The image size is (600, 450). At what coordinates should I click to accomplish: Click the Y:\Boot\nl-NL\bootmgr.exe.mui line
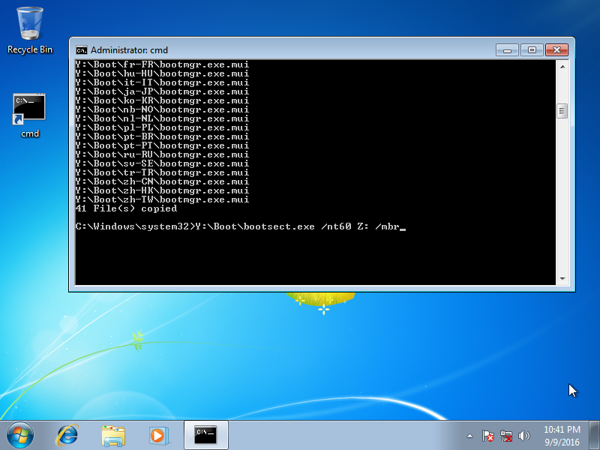[x=162, y=118]
